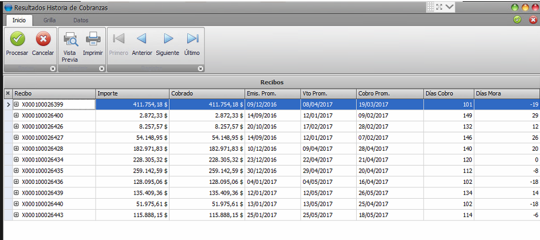Screen dimensions: 540x240
Task: Jump to the Último record
Action: [x=192, y=38]
